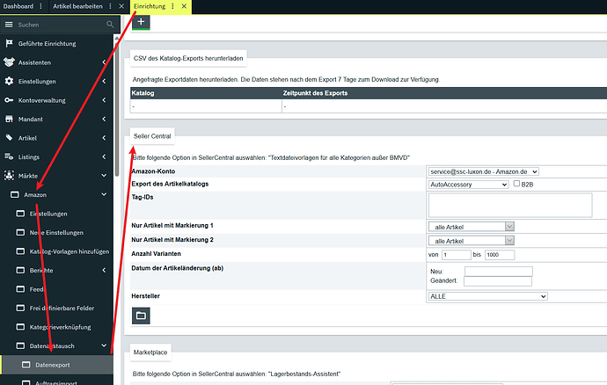This screenshot has width=607, height=385.
Task: Close the Einrichtung tab
Action: (x=184, y=6)
